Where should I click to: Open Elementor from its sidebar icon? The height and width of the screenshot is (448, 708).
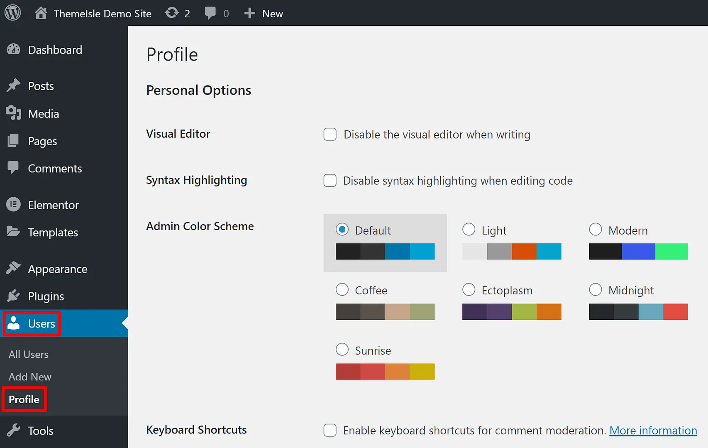pyautogui.click(x=14, y=204)
